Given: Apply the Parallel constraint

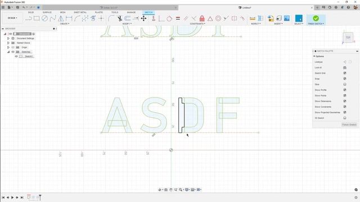Looking at the screenshot, I should [x=186, y=19].
